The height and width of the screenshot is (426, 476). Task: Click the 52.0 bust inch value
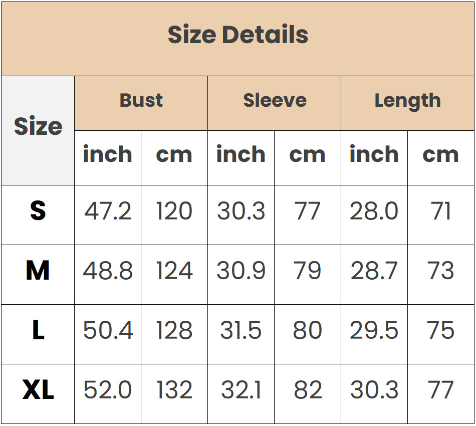tap(108, 390)
